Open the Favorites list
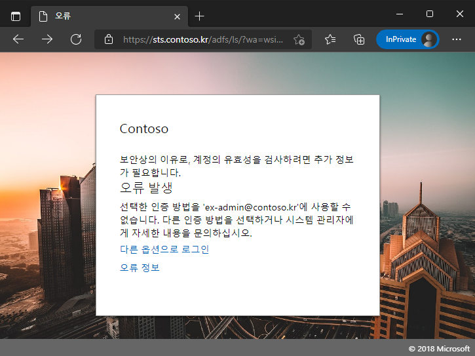The image size is (475, 356). 330,39
